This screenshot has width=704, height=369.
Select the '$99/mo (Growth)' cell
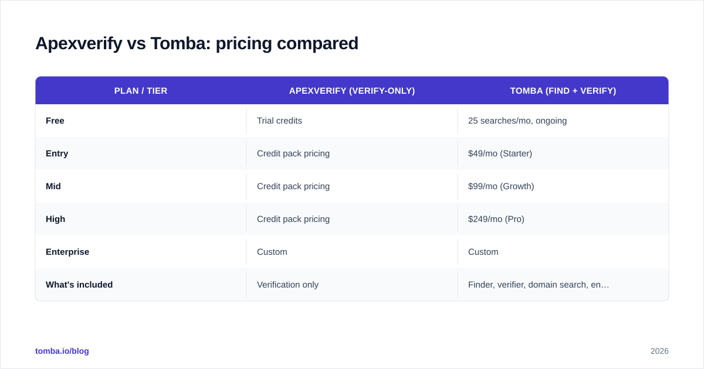pos(501,186)
